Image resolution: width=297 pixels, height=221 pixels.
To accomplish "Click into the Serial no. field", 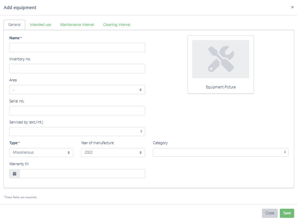I will tap(77, 111).
